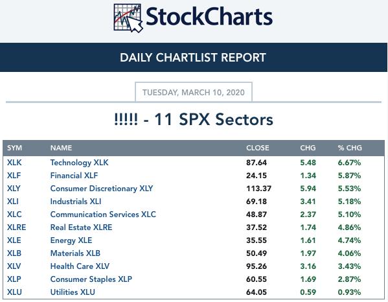The width and height of the screenshot is (388, 302).
Task: Open the XLK symbol link
Action: click(x=14, y=163)
